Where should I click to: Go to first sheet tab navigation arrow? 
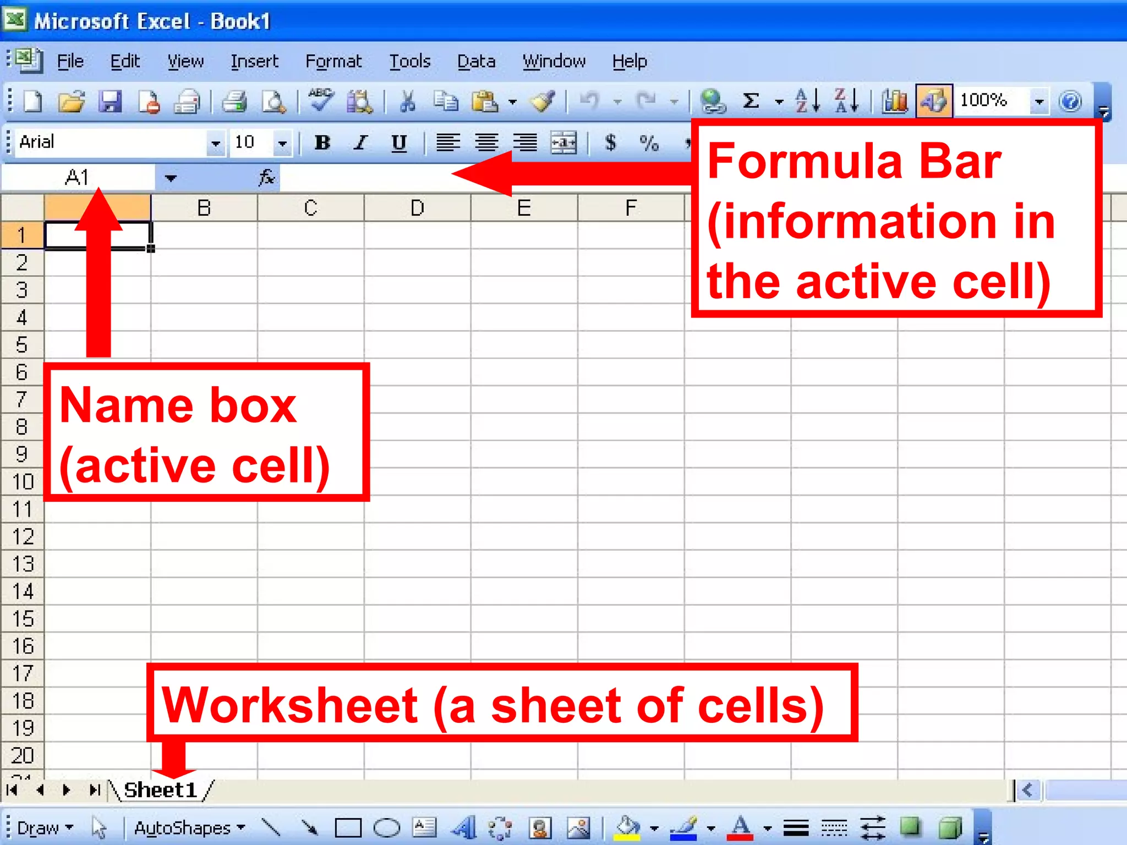pos(12,790)
